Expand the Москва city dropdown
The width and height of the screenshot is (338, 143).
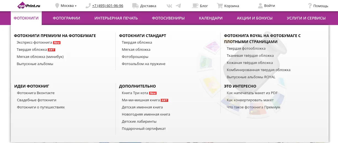68,5
